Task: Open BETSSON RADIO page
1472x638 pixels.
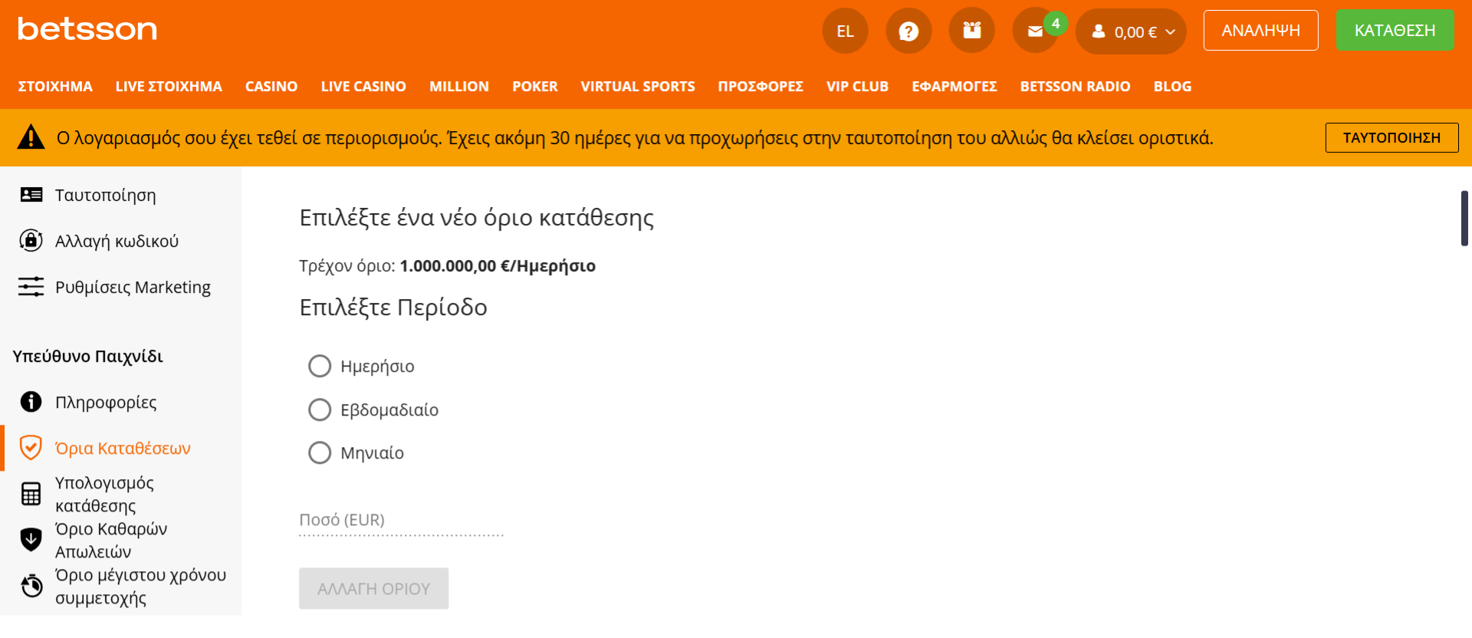Action: (x=1075, y=87)
